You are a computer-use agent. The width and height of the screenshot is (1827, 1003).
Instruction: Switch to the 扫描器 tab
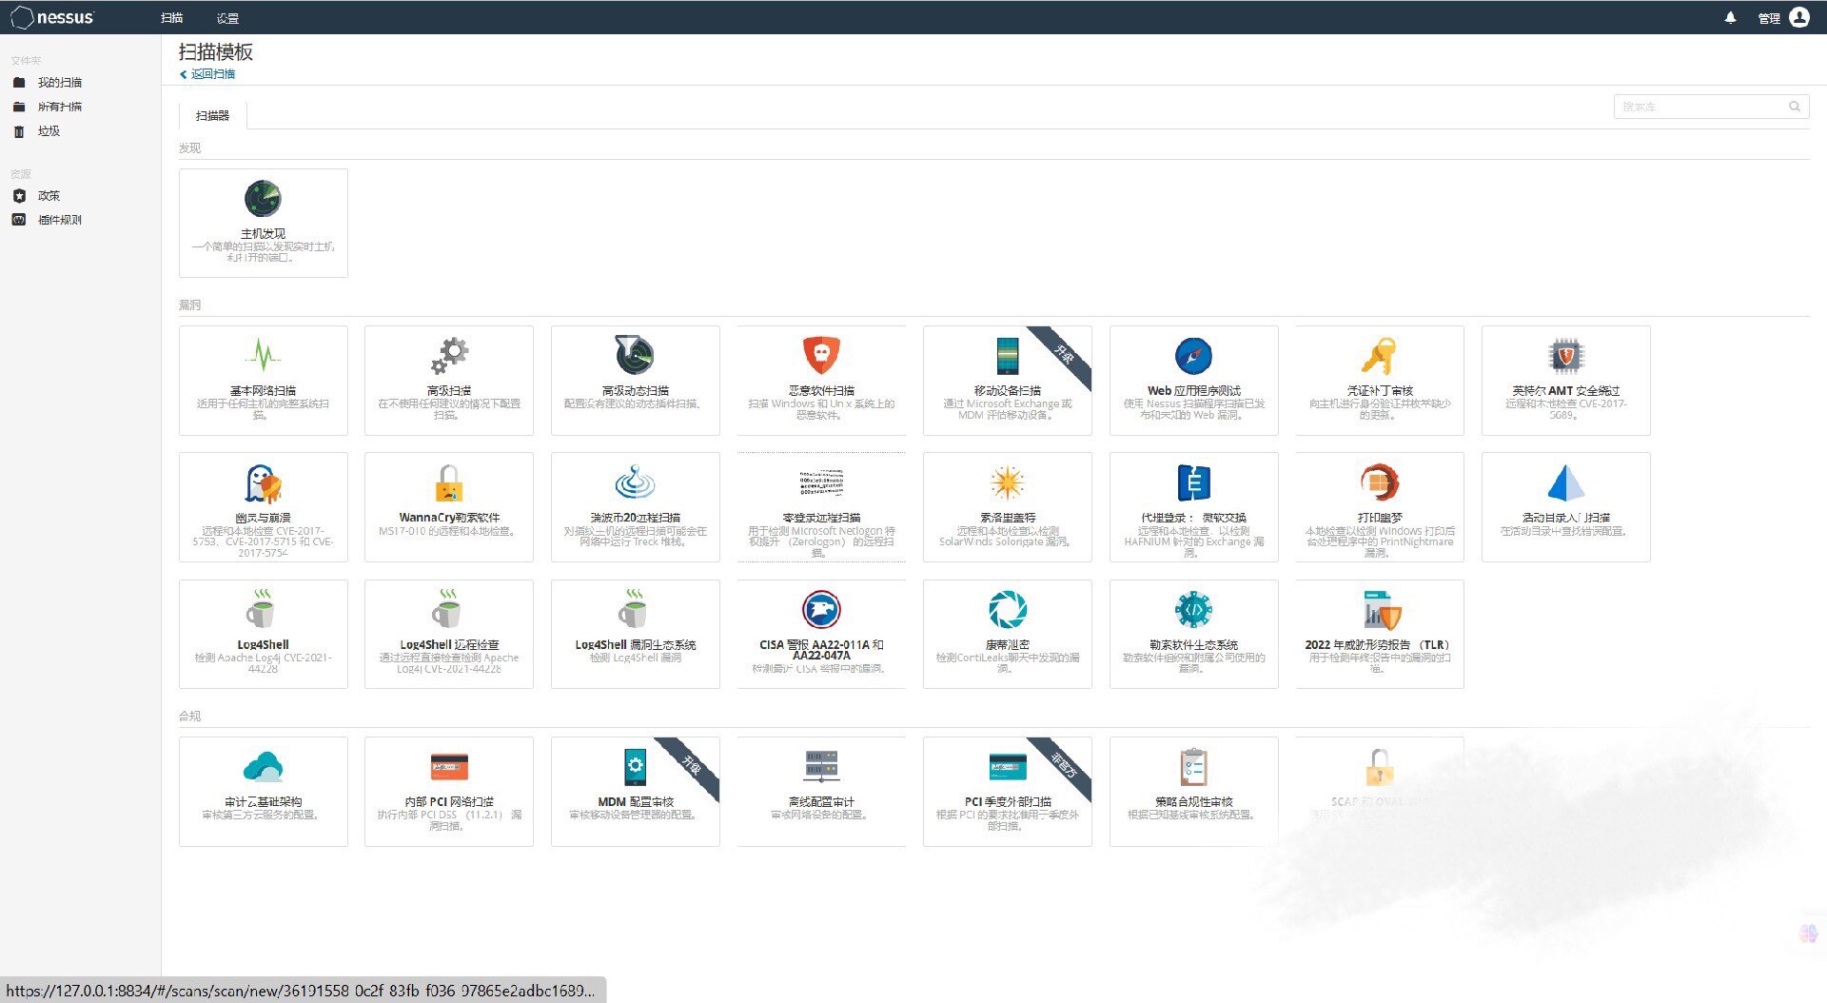pos(212,115)
